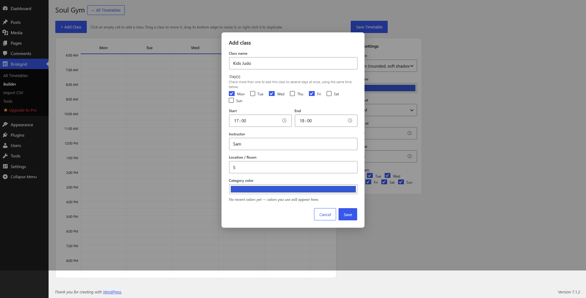This screenshot has width=586, height=298.
Task: Click the upper clock icon in Settings panel
Action: pyautogui.click(x=410, y=133)
